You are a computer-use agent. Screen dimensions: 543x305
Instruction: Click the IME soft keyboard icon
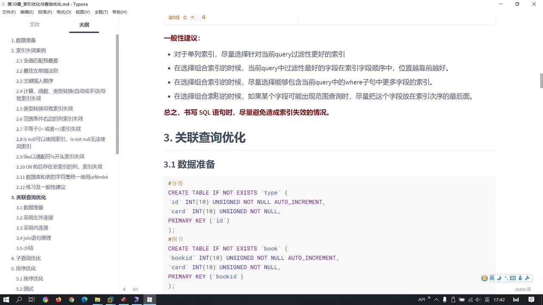513,278
